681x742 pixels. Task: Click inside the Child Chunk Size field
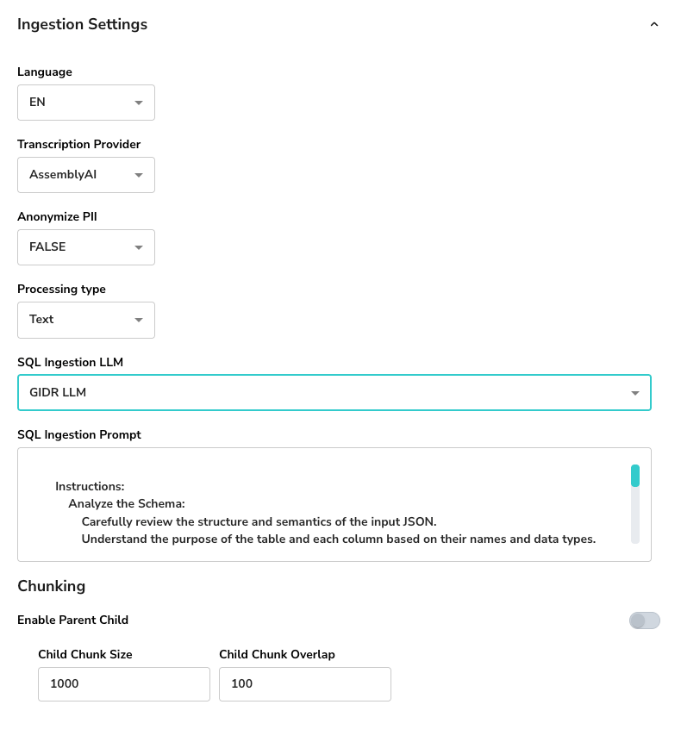click(x=123, y=683)
